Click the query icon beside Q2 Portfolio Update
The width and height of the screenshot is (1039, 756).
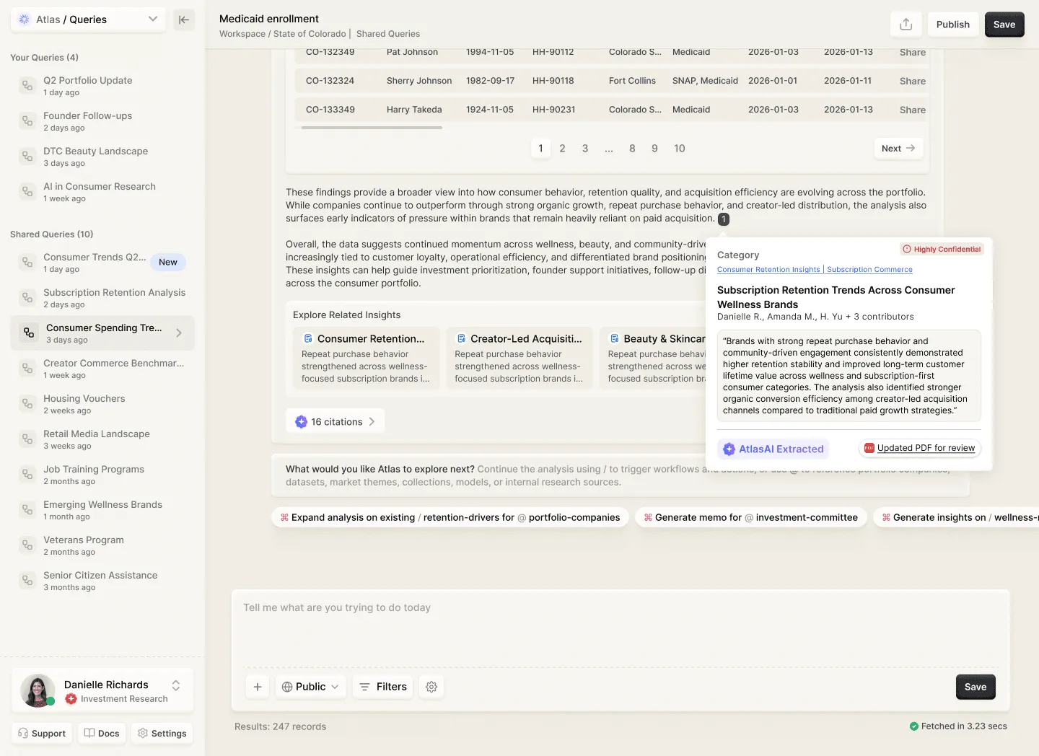point(27,86)
